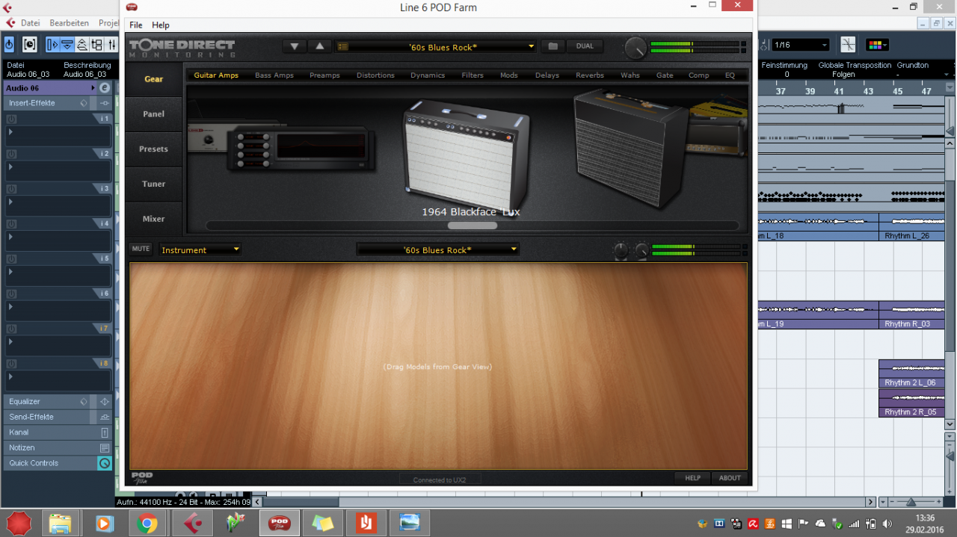
Task: Toggle insert slot i8 power button
Action: 13,364
